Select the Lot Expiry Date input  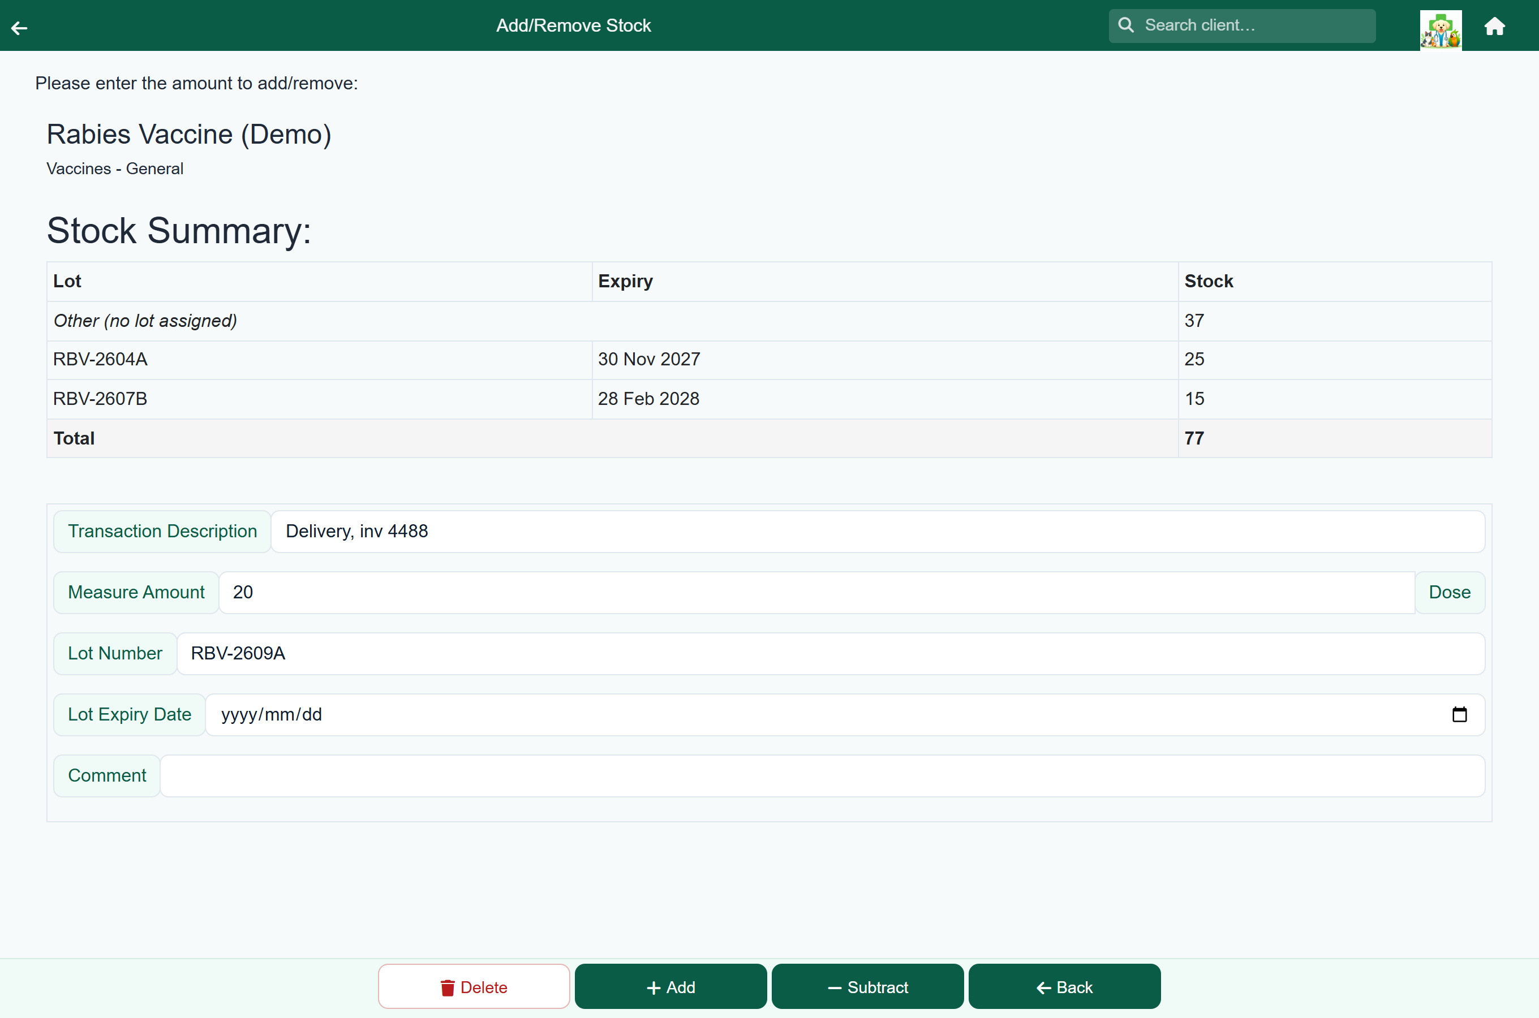pos(845,714)
